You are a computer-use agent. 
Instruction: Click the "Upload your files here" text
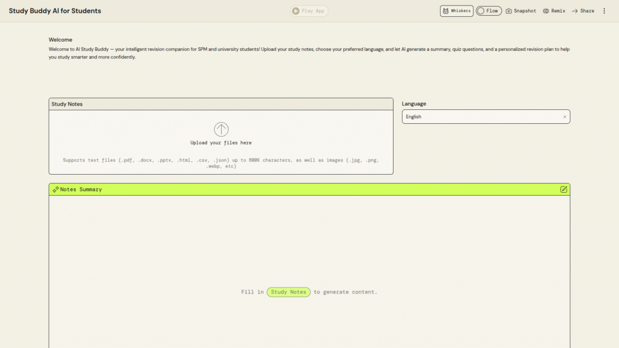click(x=221, y=143)
